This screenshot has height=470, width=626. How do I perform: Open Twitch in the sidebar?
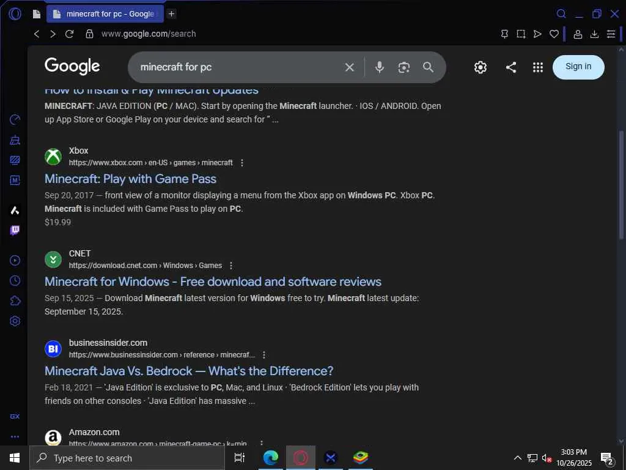click(x=15, y=230)
